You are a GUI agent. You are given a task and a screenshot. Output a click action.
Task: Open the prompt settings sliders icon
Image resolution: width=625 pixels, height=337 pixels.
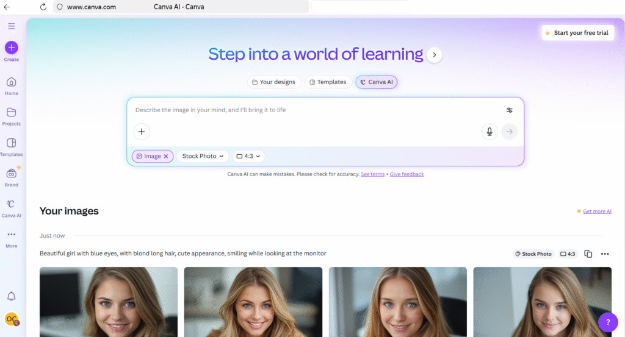tap(510, 110)
